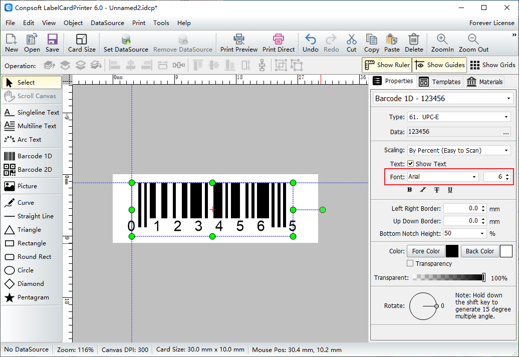
Task: Save the current label design
Action: [52, 43]
